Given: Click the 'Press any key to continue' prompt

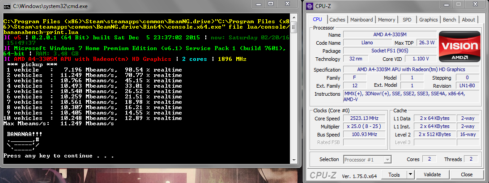Looking at the screenshot, I should pyautogui.click(x=58, y=156).
